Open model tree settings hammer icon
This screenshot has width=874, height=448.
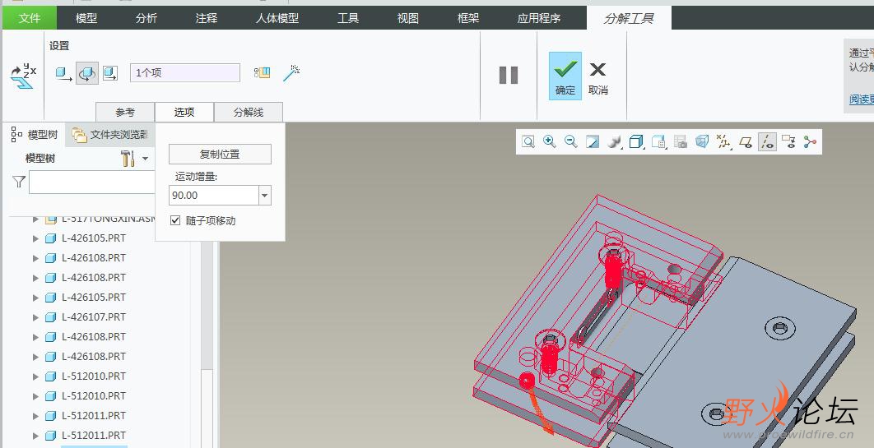[128, 159]
